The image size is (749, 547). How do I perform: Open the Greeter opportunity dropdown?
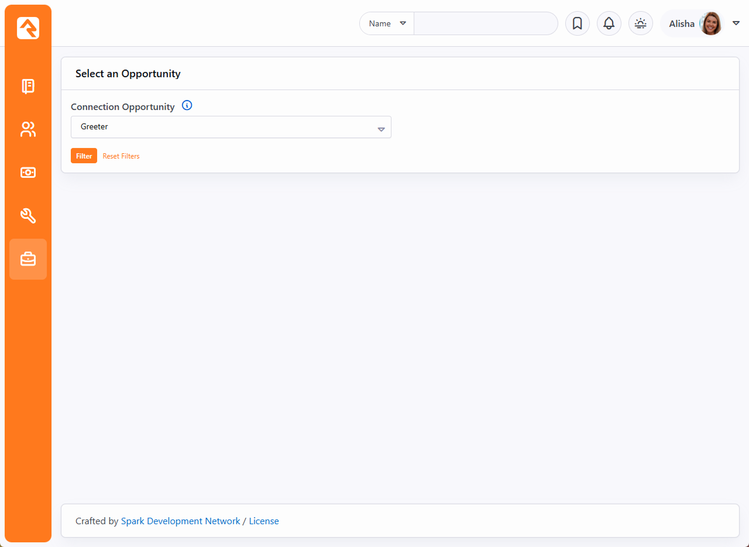[x=231, y=127]
